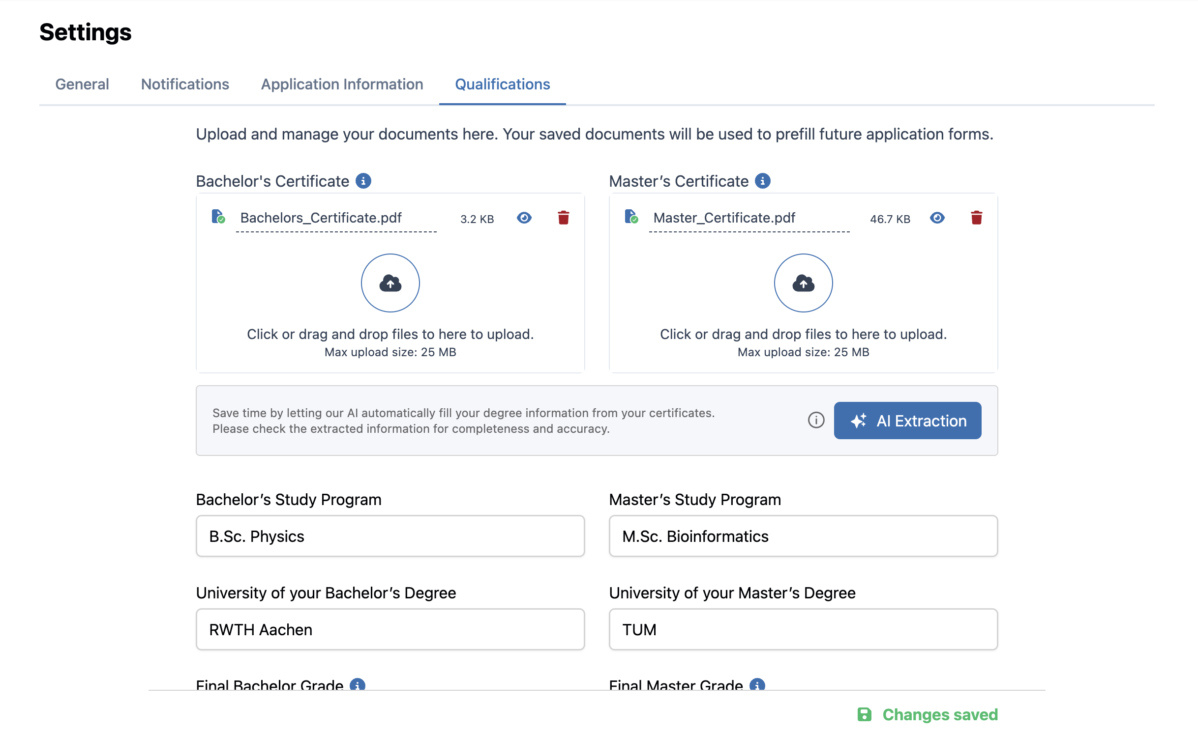Preview Master_Certificate.pdf with eye icon
Screen dimensions: 1198x733
click(x=937, y=218)
